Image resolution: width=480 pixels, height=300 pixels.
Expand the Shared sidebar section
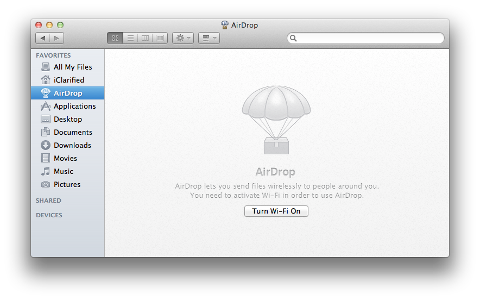click(49, 201)
